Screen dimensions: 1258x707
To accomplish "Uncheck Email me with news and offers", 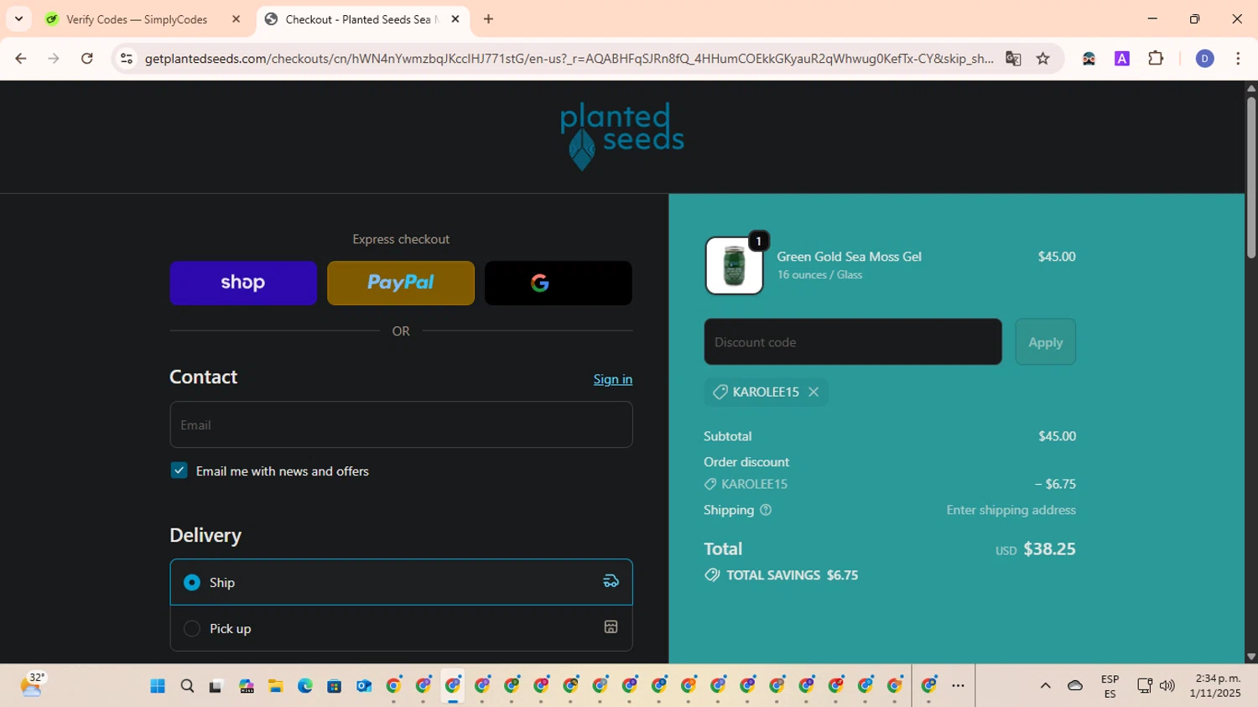I will [179, 470].
